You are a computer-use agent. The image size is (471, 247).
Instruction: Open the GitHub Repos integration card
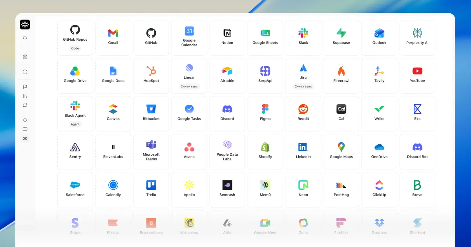pos(75,38)
